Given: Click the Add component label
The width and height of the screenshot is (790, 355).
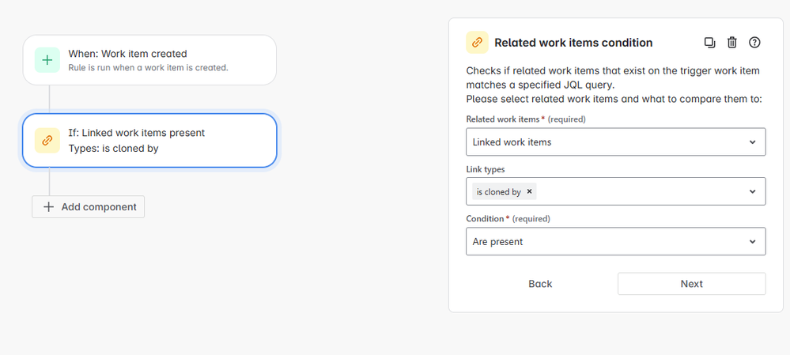Looking at the screenshot, I should tap(99, 206).
